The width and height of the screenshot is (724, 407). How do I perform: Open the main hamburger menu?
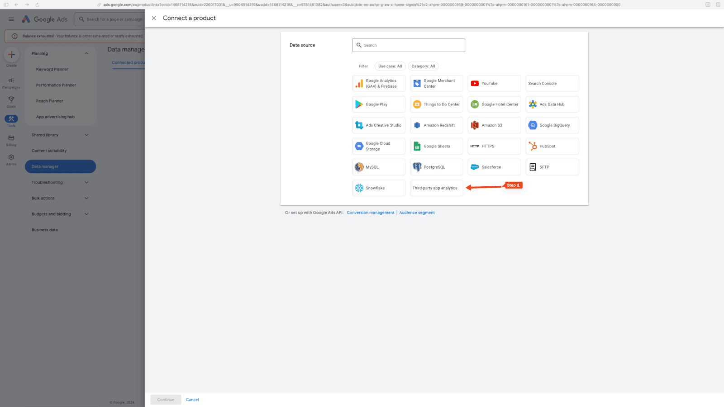[11, 19]
